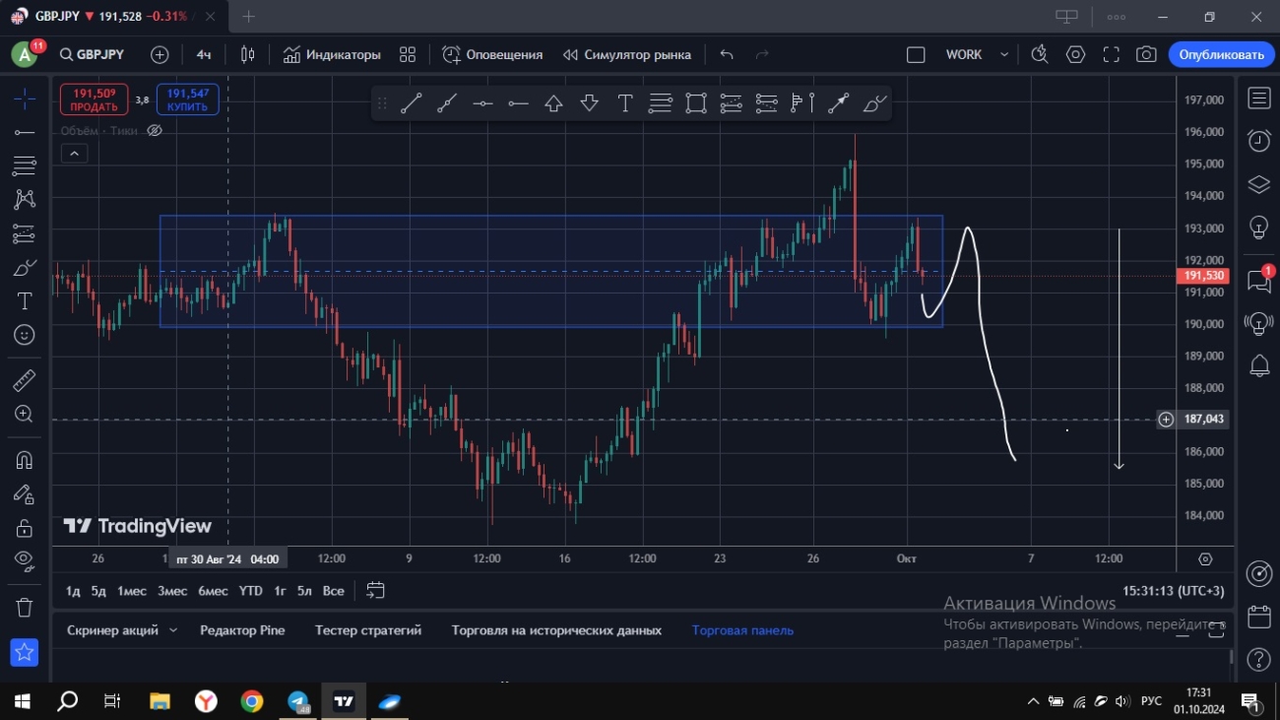1280x720 pixels.
Task: Collapse the indicator legend arrow
Action: click(x=74, y=153)
